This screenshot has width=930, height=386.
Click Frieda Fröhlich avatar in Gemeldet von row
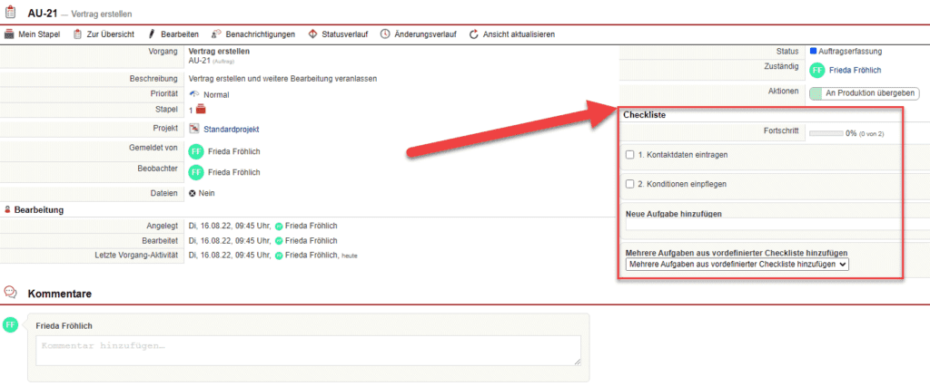tap(196, 151)
